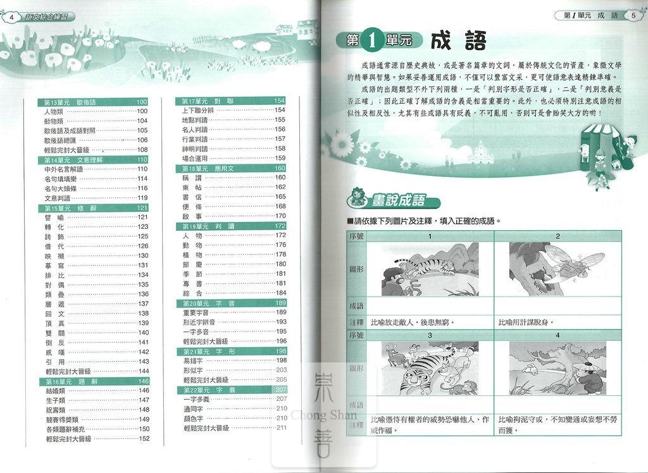Select the 譬喻 entry on page 121
Screen dimensions: 648x473
click(x=96, y=218)
